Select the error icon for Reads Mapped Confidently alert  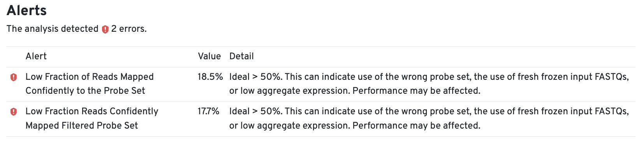[x=14, y=77]
